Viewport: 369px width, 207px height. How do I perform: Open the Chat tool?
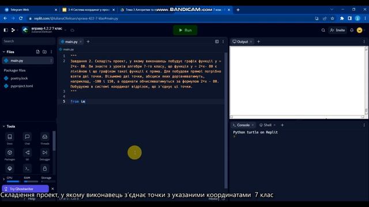click(x=27, y=139)
